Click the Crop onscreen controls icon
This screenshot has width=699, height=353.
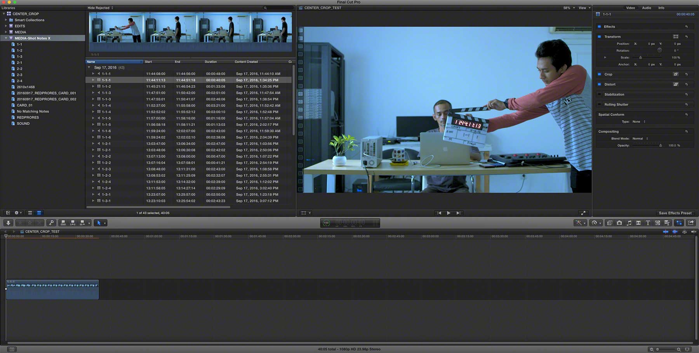pyautogui.click(x=676, y=74)
